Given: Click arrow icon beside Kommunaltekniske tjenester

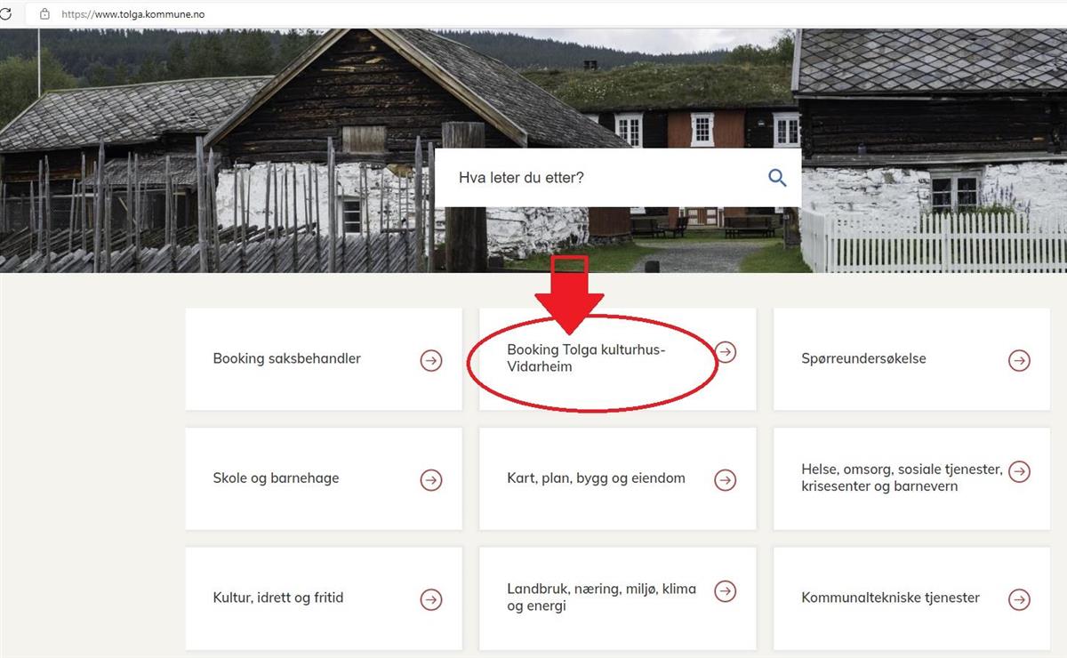Looking at the screenshot, I should [1019, 599].
